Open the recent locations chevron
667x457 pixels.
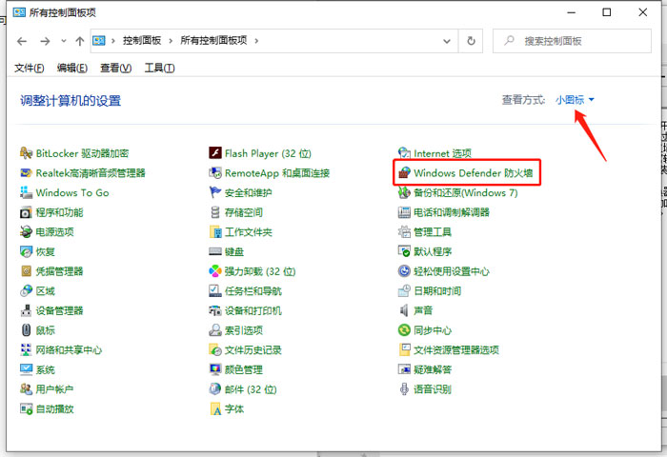click(x=64, y=41)
